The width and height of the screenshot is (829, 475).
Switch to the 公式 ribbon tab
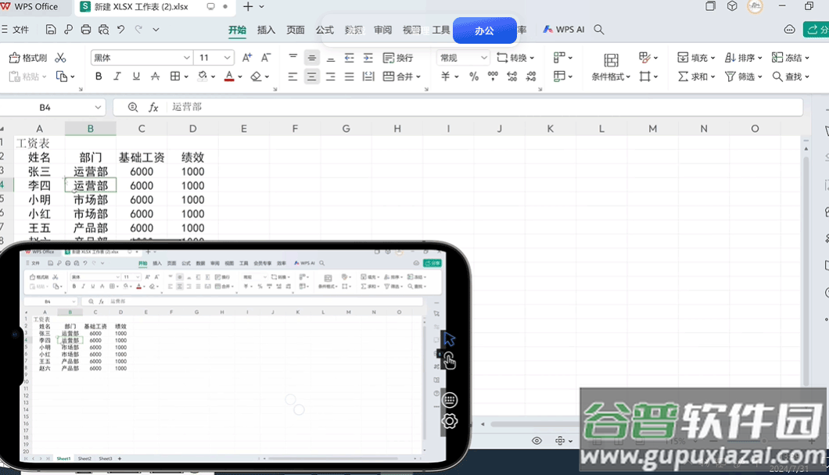(x=324, y=30)
